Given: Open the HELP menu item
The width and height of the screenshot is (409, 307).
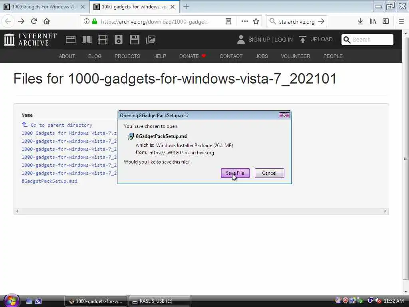Looking at the screenshot, I should (x=160, y=56).
